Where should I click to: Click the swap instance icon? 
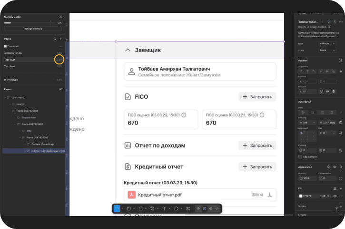(329, 22)
